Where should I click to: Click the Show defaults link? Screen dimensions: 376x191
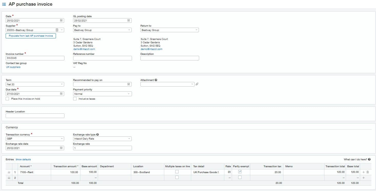coord(23,160)
